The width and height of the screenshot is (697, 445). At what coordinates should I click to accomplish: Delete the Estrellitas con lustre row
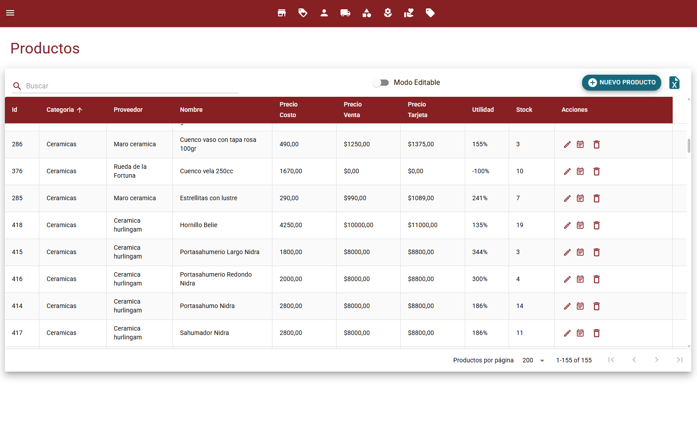(596, 198)
